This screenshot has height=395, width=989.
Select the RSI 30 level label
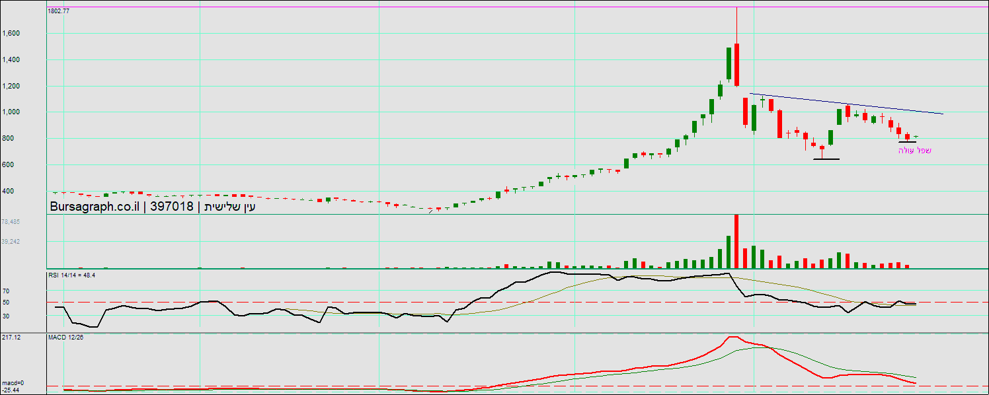[6, 316]
